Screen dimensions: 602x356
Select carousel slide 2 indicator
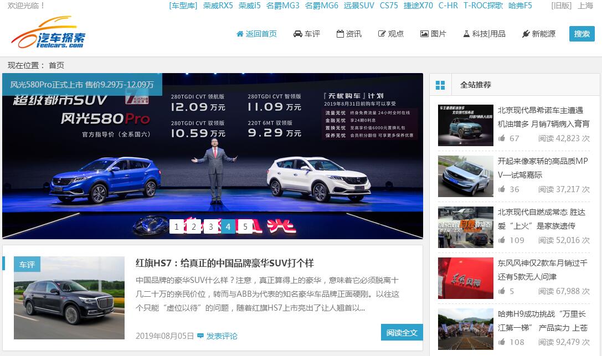pyautogui.click(x=194, y=226)
